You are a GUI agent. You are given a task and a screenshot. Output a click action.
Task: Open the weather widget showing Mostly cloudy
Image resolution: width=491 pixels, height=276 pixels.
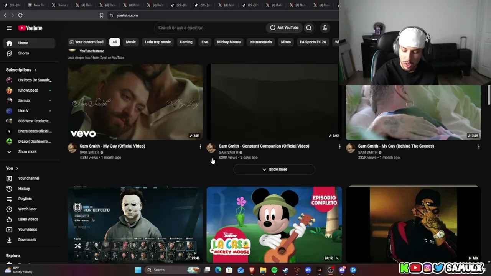pos(18,270)
